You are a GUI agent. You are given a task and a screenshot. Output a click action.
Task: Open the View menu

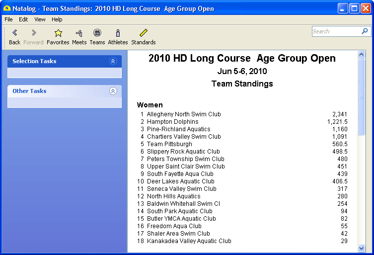tap(40, 19)
